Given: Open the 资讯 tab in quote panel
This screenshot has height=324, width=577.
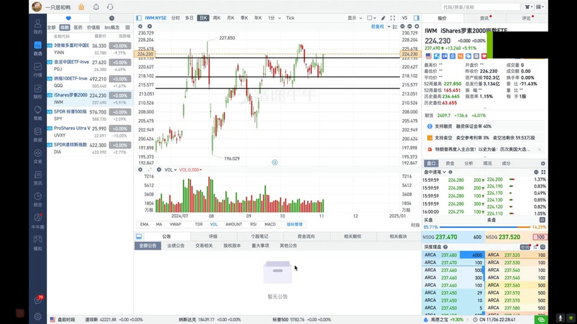Looking at the screenshot, I should click(485, 18).
